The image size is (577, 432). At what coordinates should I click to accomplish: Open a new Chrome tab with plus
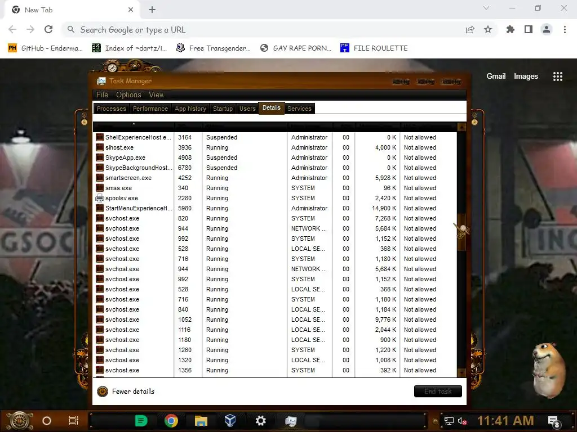152,10
